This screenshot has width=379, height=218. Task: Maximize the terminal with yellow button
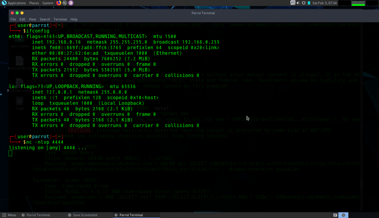[x=22, y=13]
